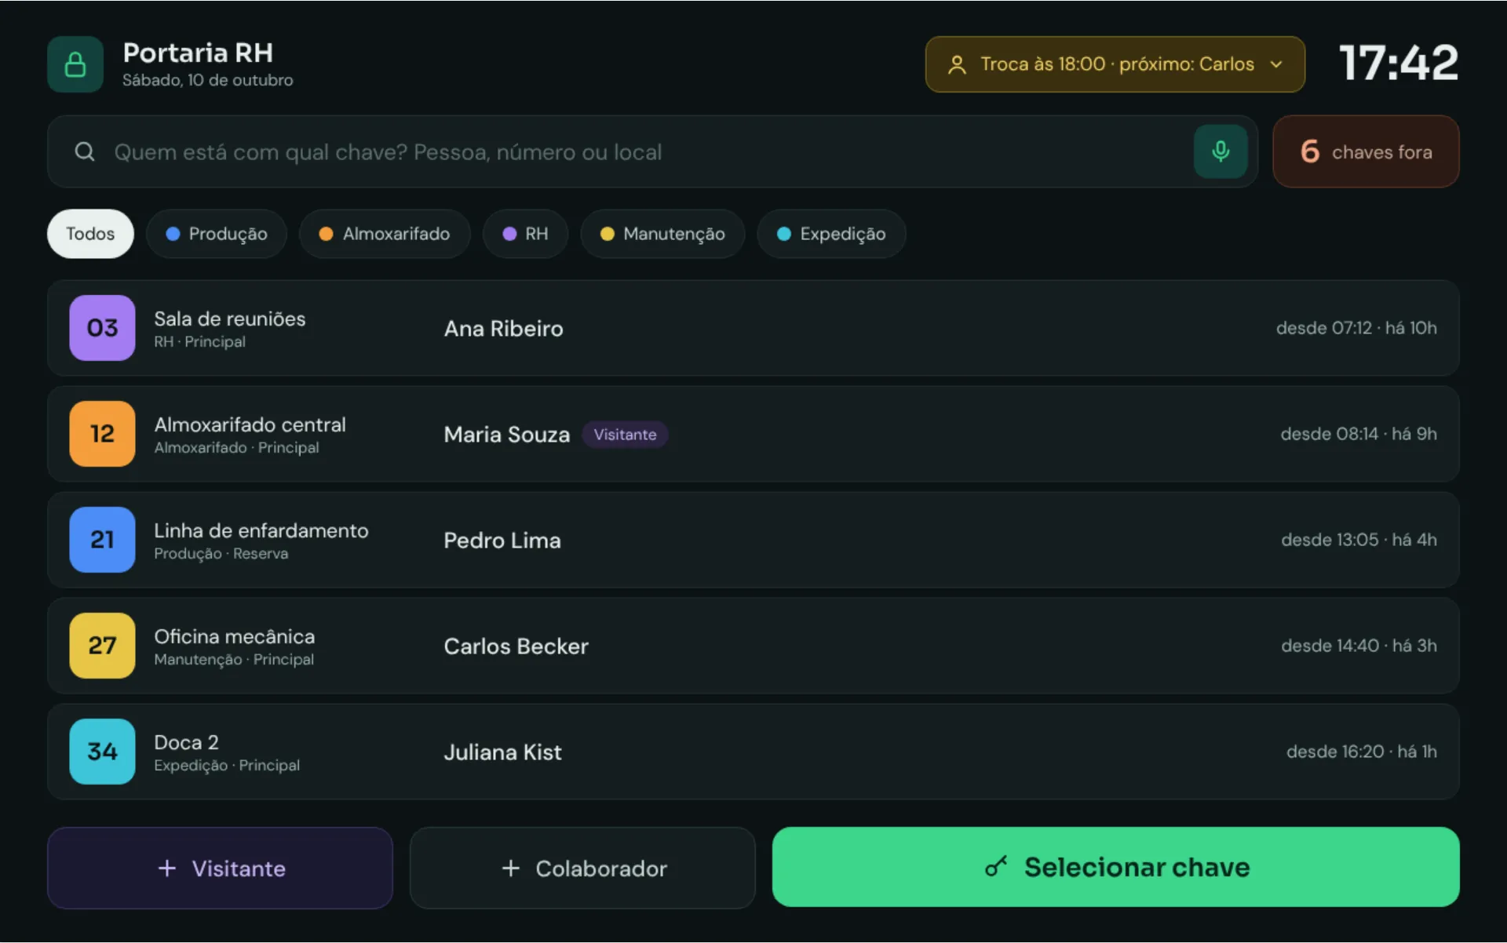
Task: Add a new Visitante
Action: [220, 868]
